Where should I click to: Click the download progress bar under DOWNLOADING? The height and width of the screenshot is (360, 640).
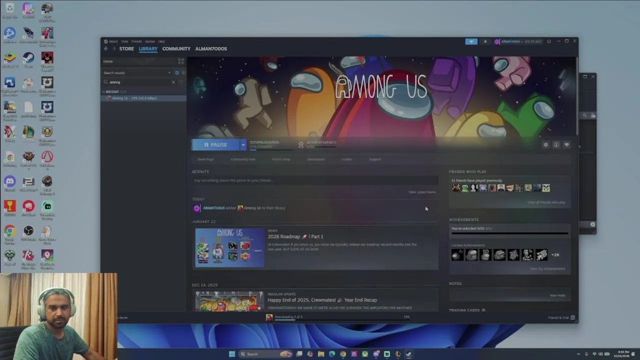click(271, 149)
